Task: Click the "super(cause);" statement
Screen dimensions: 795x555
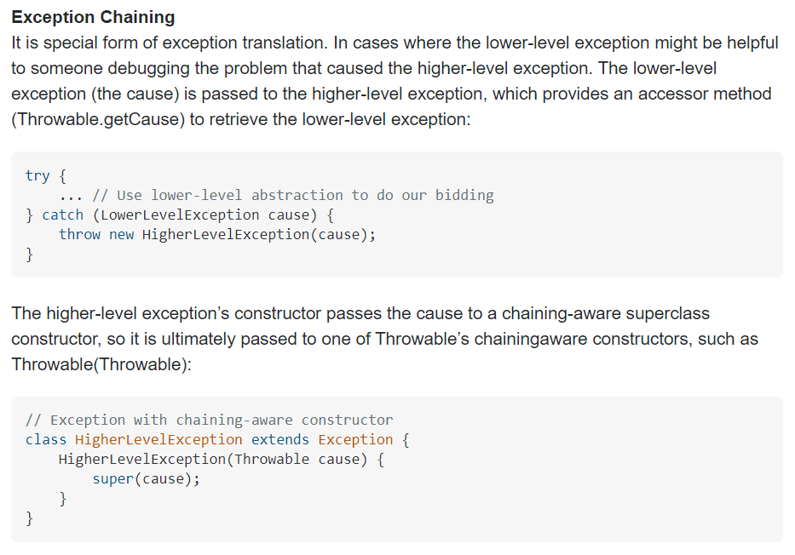Action: click(147, 478)
